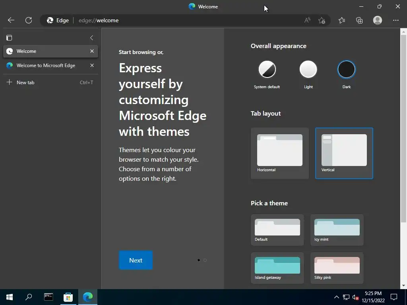Pick the Default theme

(277, 230)
